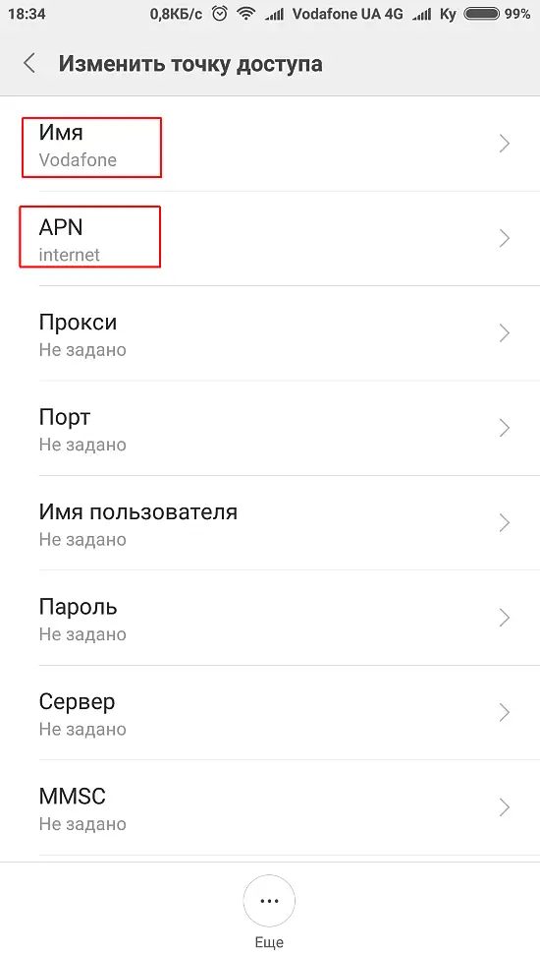Tap the alarm clock status icon

tap(219, 14)
